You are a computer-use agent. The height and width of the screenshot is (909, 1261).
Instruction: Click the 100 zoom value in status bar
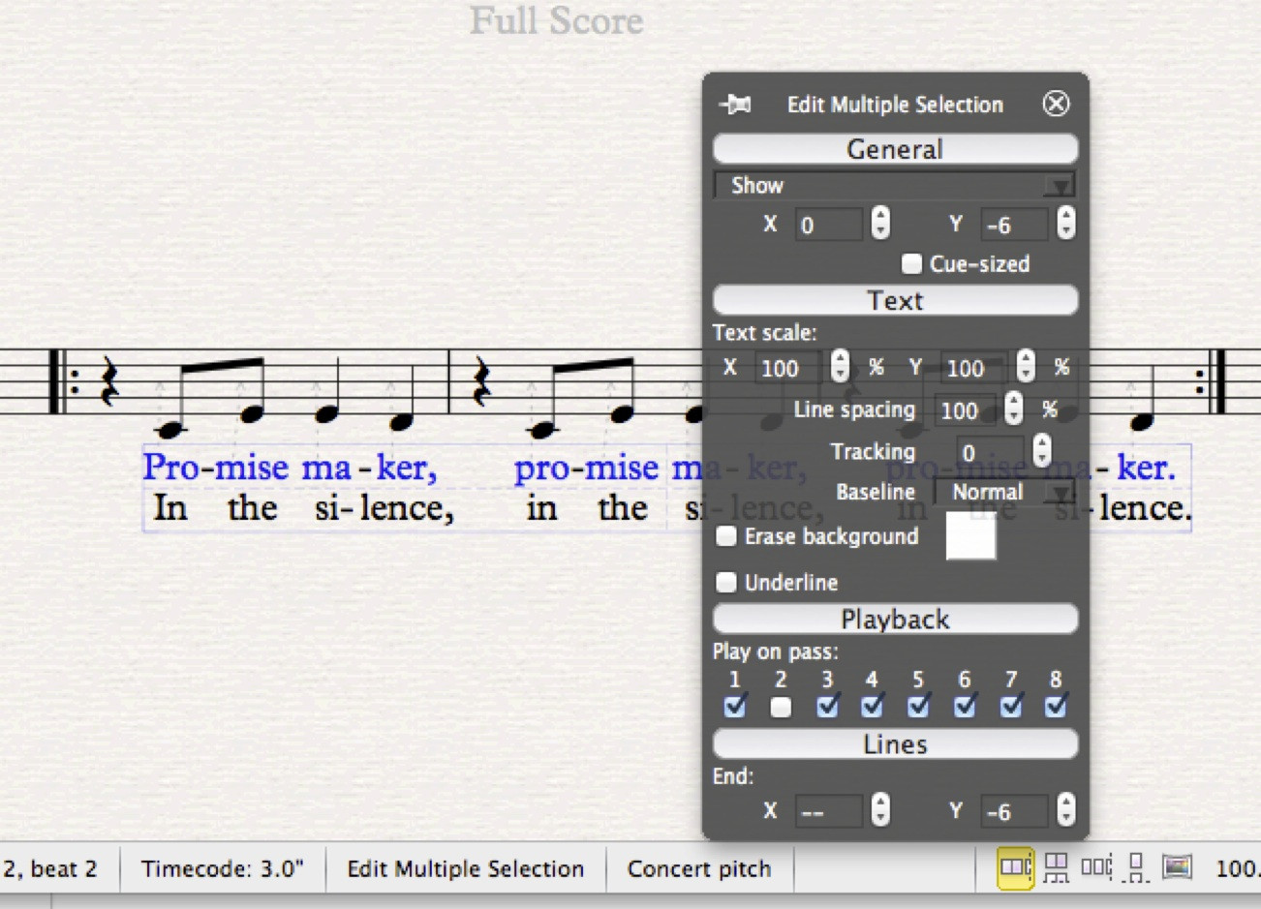[x=1238, y=868]
